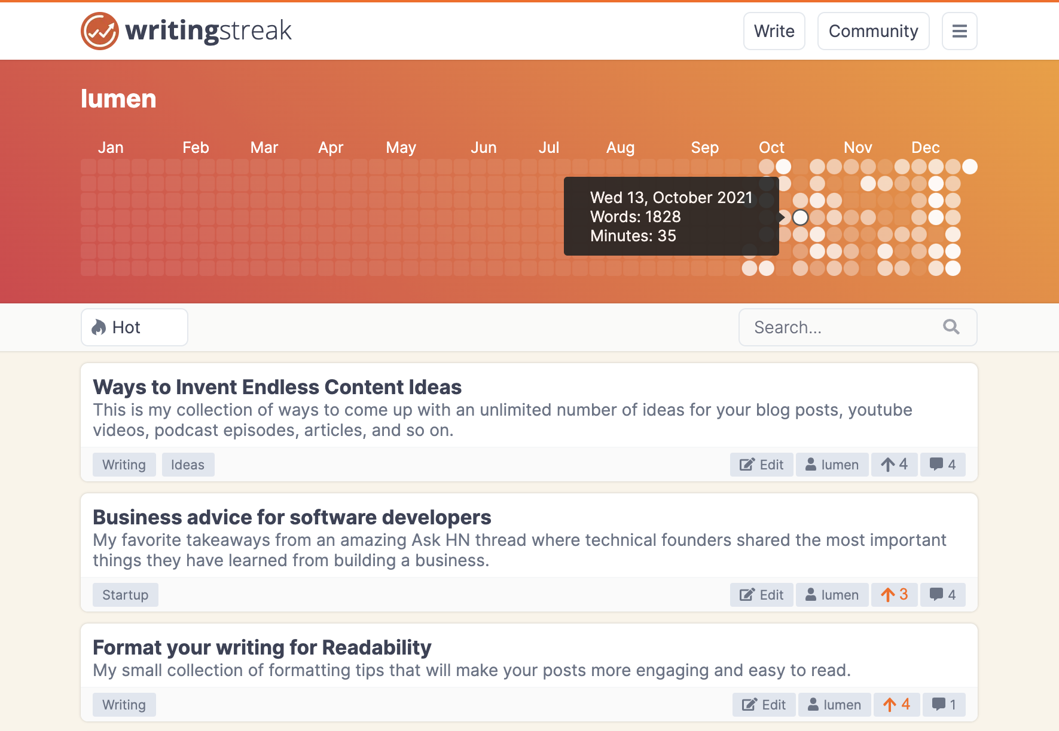Click the writingstreak logo icon
Screen dimensions: 1059x731
coord(99,31)
